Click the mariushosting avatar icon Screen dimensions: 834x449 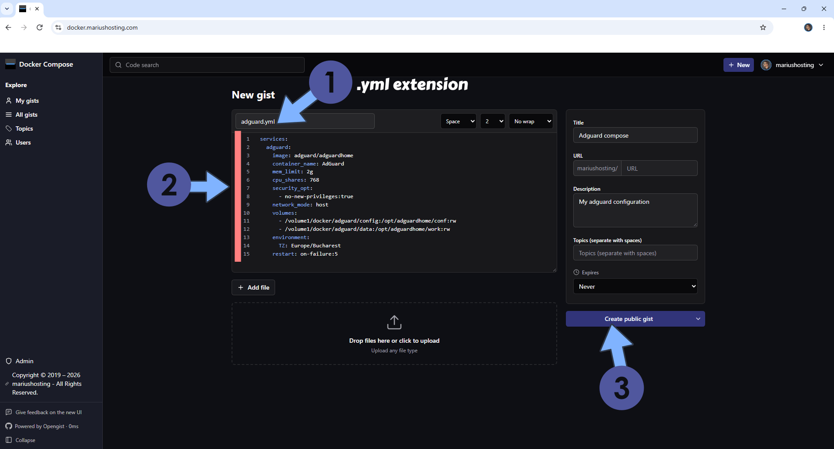[766, 65]
